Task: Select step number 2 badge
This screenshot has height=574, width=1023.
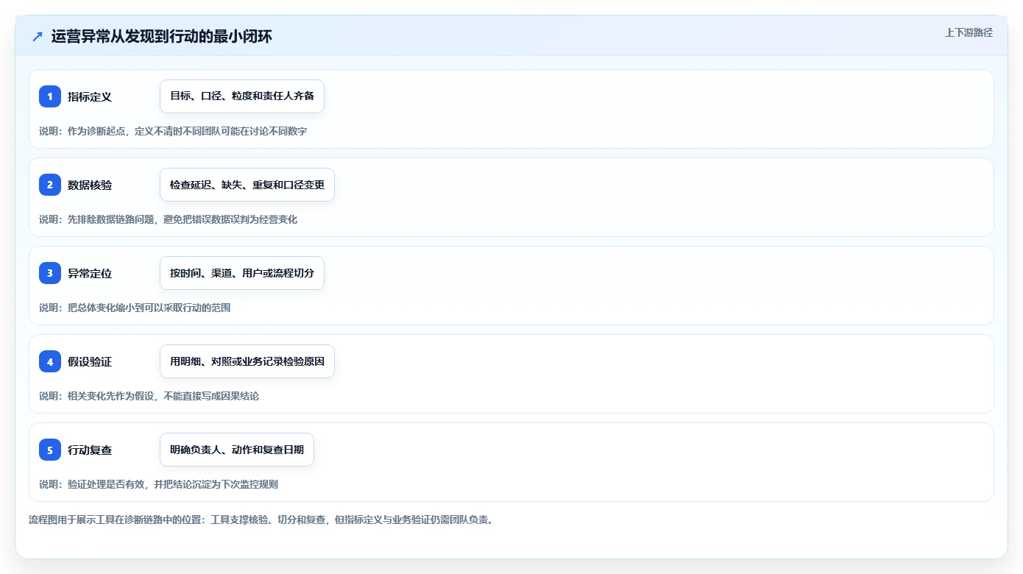Action: [x=50, y=185]
